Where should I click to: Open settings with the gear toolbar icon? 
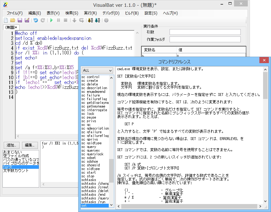coord(106,20)
